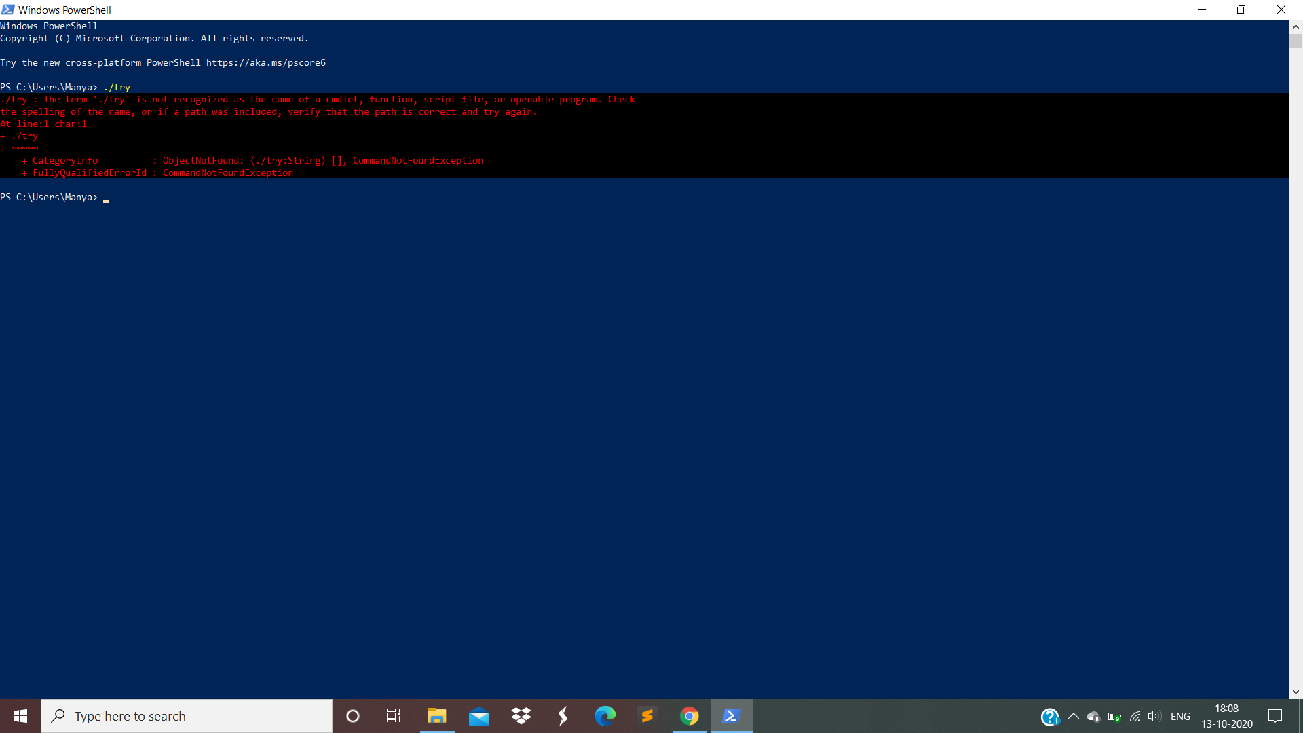Click the PowerShell taskbar icon
This screenshot has width=1303, height=733.
click(x=731, y=716)
